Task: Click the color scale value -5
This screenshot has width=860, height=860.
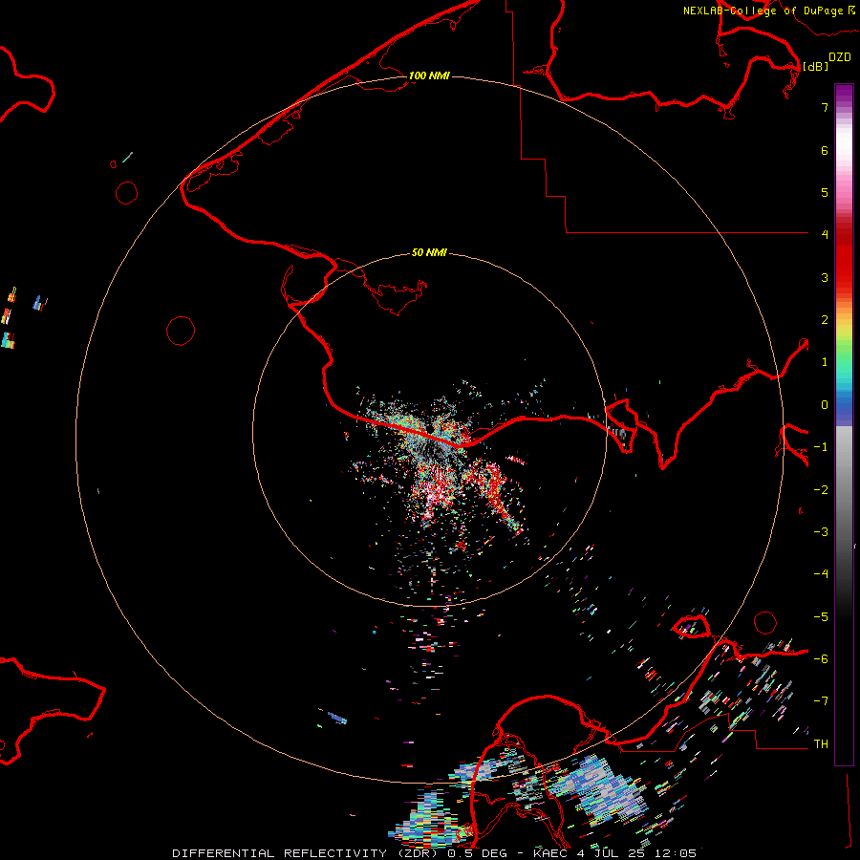Action: [x=821, y=617]
